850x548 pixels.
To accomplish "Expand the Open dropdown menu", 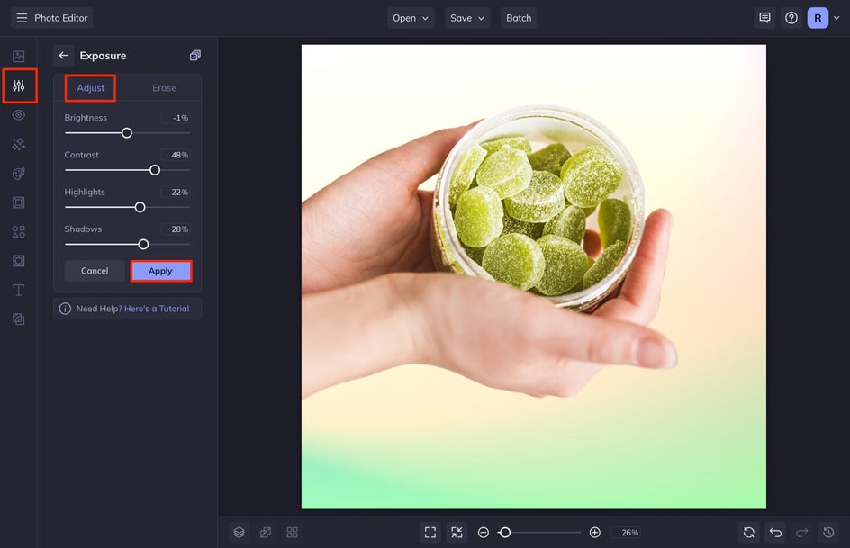I will tap(411, 18).
